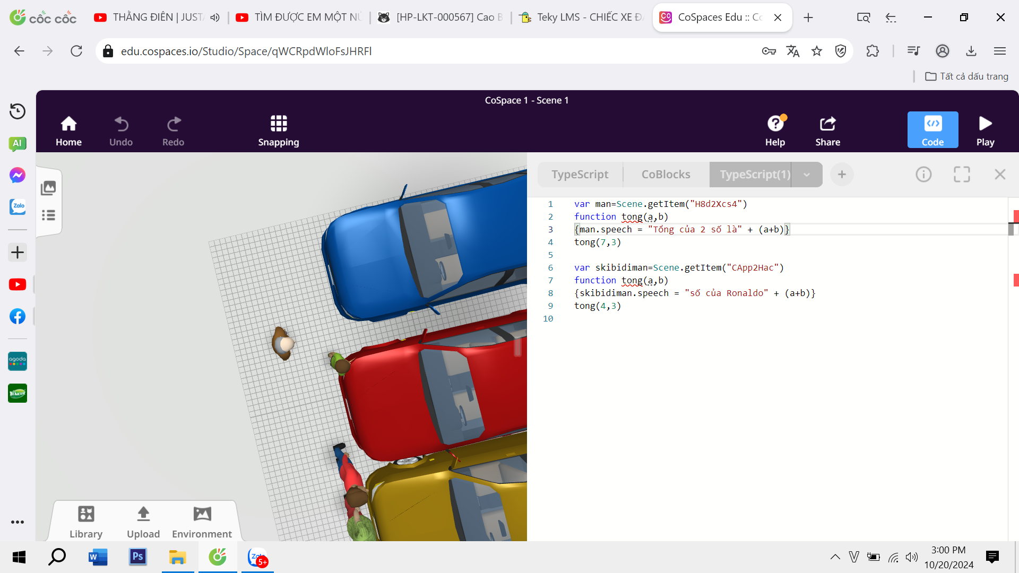
Task: Show code editor info icon
Action: pos(923,174)
